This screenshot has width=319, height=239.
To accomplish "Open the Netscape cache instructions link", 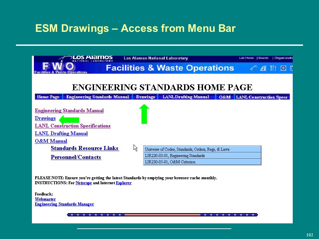I will tap(84, 183).
